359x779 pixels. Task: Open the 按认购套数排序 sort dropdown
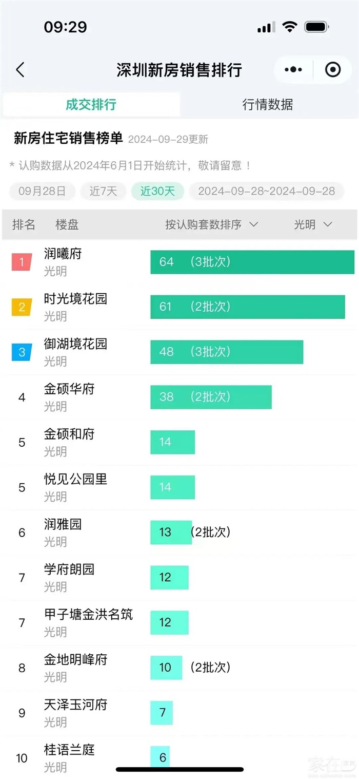[x=211, y=224]
